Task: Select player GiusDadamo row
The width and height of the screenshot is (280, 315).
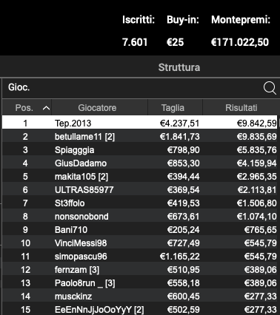Action: click(140, 163)
